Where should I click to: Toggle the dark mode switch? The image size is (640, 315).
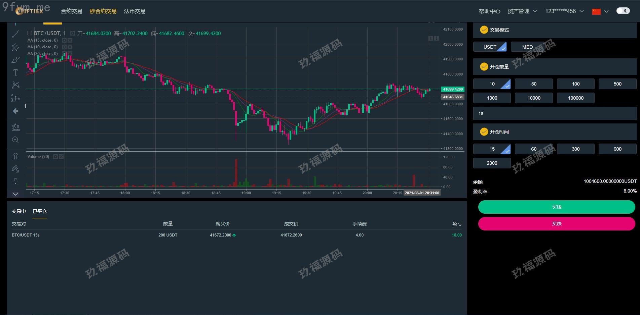pyautogui.click(x=623, y=11)
